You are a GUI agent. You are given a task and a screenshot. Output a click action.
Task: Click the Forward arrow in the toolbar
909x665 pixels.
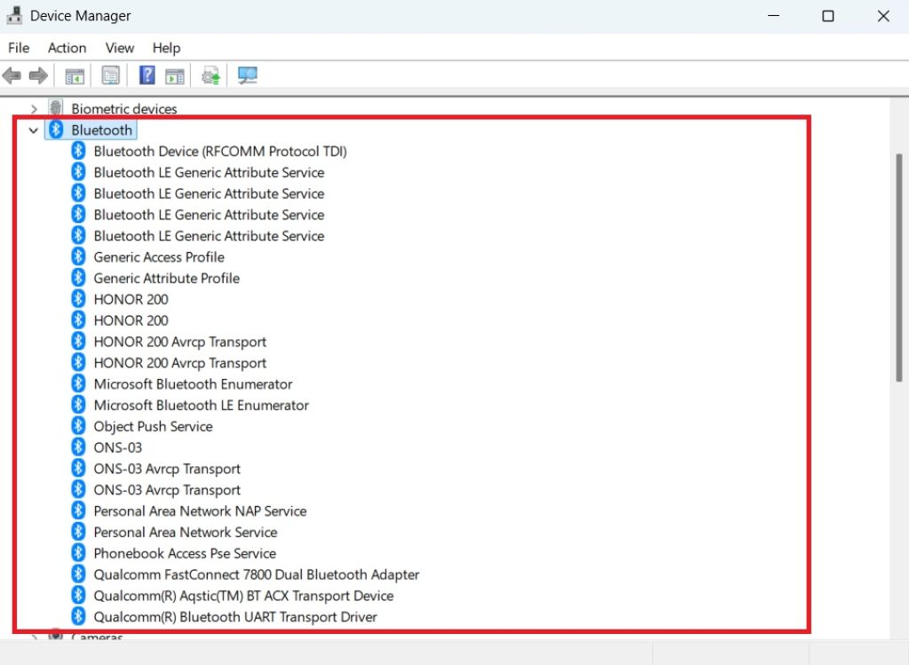click(x=38, y=75)
